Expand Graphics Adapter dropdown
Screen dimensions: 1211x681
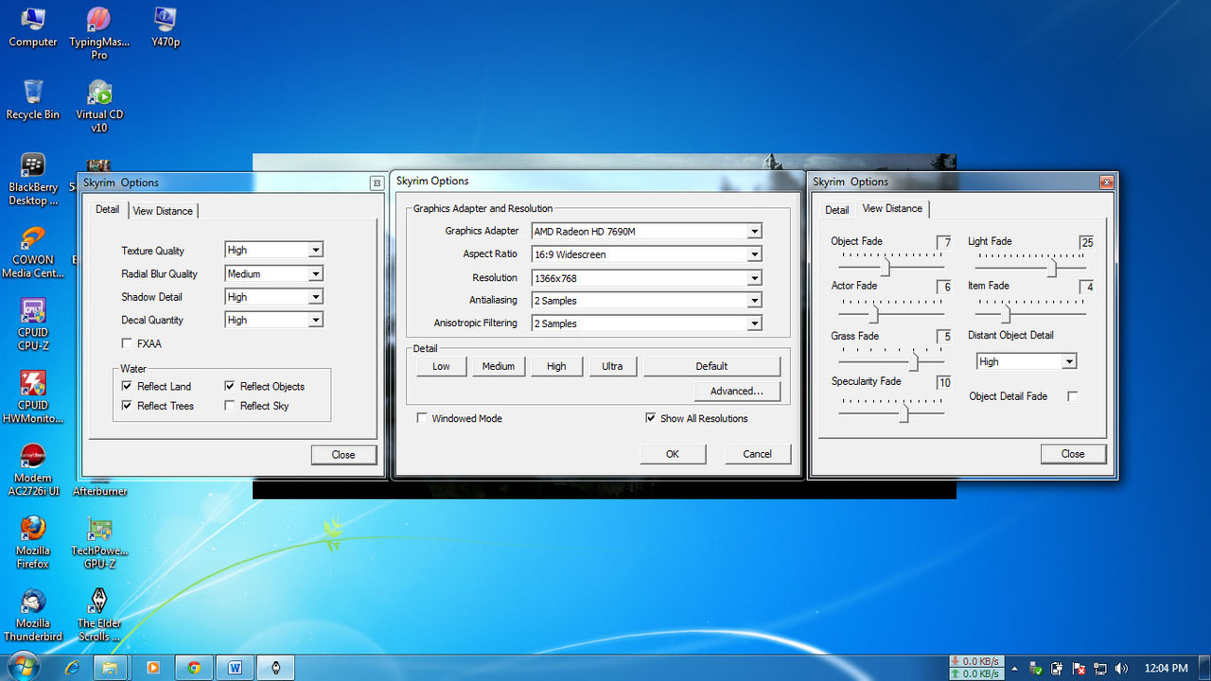[x=646, y=231]
